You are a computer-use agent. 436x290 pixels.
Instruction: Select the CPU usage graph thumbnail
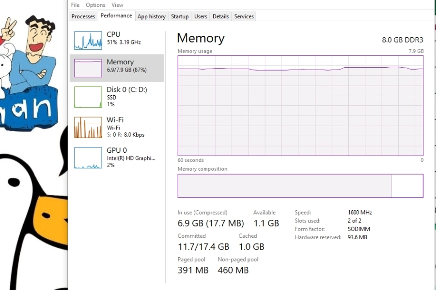pyautogui.click(x=88, y=41)
